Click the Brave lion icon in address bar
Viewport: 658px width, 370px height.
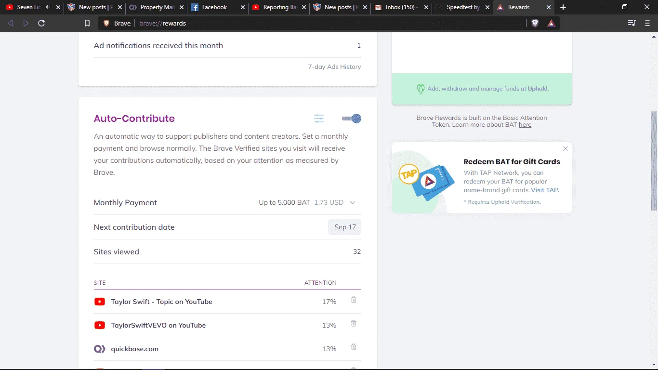click(x=106, y=23)
